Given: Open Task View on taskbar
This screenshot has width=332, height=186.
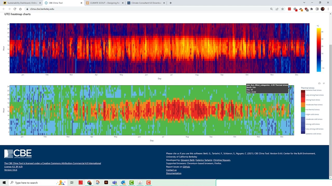Looking at the screenshot, I should click(x=72, y=183).
